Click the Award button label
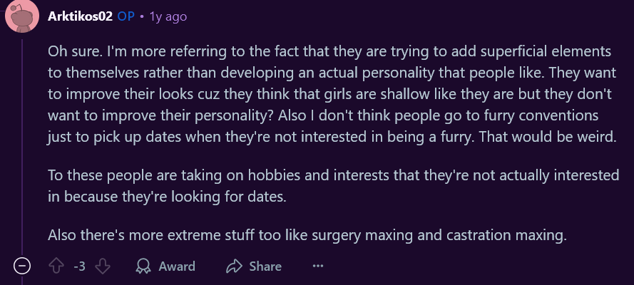The image size is (634, 285). [x=177, y=266]
